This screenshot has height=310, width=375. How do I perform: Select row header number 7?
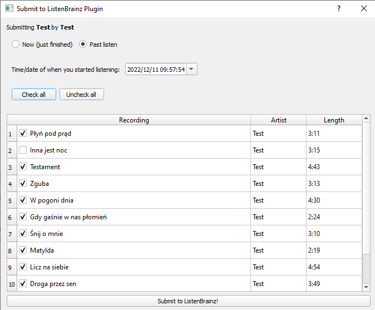(x=12, y=234)
